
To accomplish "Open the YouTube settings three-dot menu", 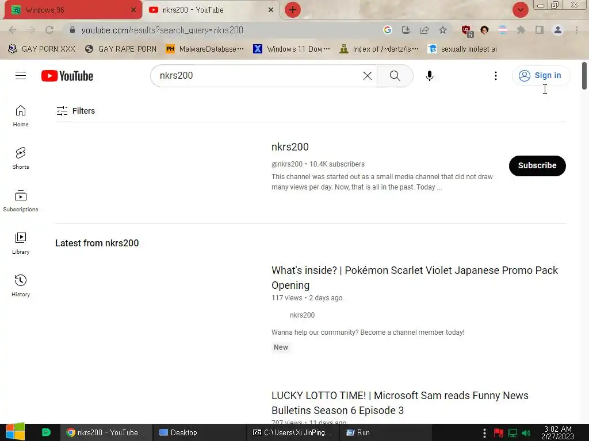I will click(x=495, y=76).
